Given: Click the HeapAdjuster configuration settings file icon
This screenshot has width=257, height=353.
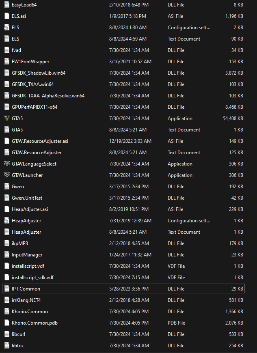Looking at the screenshot, I should pyautogui.click(x=6, y=221).
